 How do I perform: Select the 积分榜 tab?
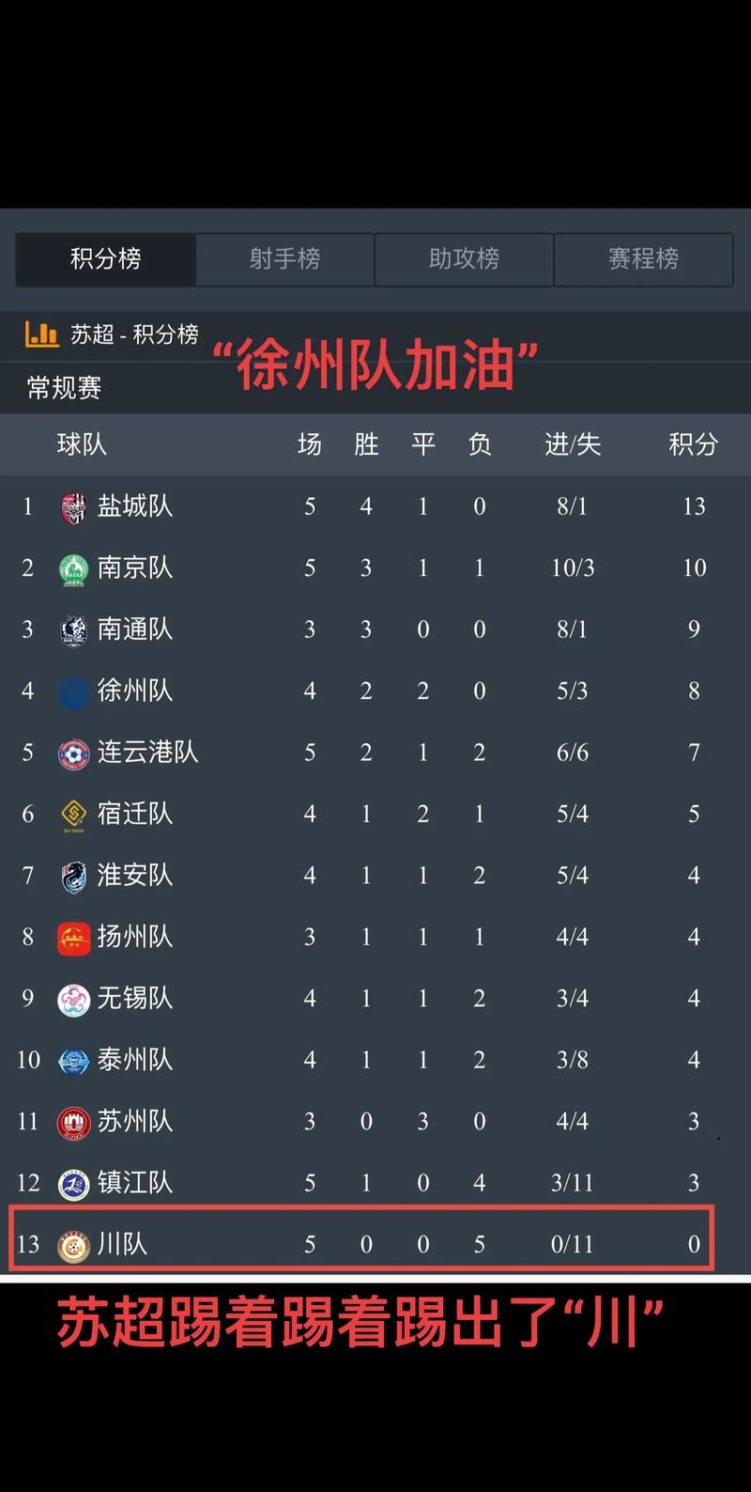click(x=105, y=259)
